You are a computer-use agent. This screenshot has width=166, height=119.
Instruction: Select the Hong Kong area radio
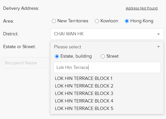(x=127, y=21)
